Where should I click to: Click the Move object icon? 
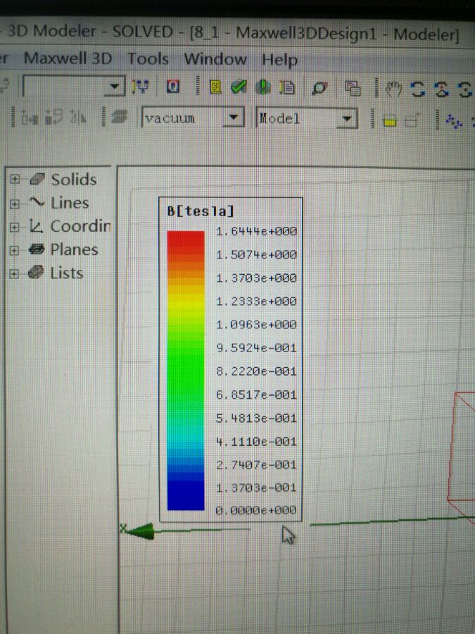[30, 118]
